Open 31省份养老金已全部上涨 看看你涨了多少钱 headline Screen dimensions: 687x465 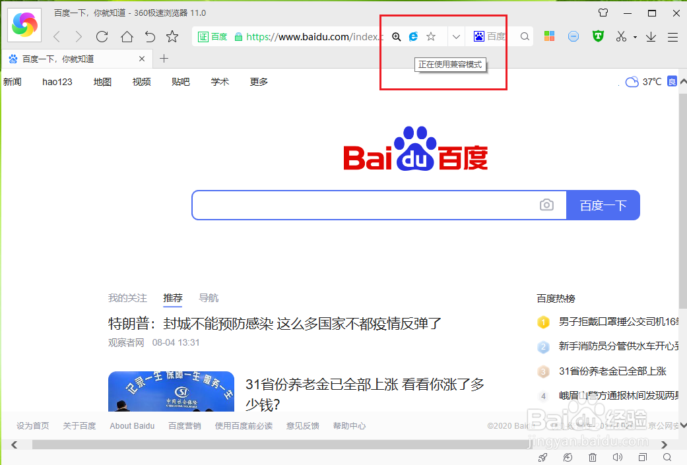[365, 394]
